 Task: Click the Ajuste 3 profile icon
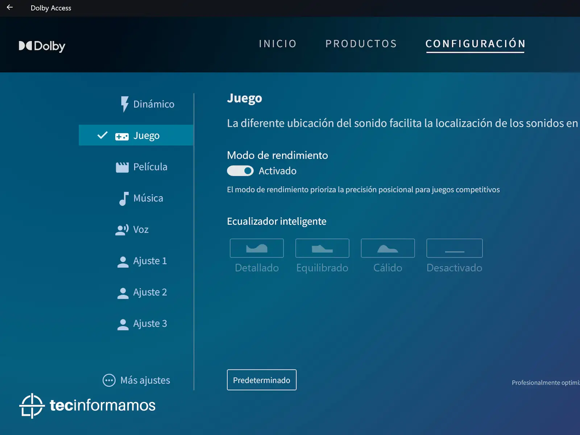[123, 324]
